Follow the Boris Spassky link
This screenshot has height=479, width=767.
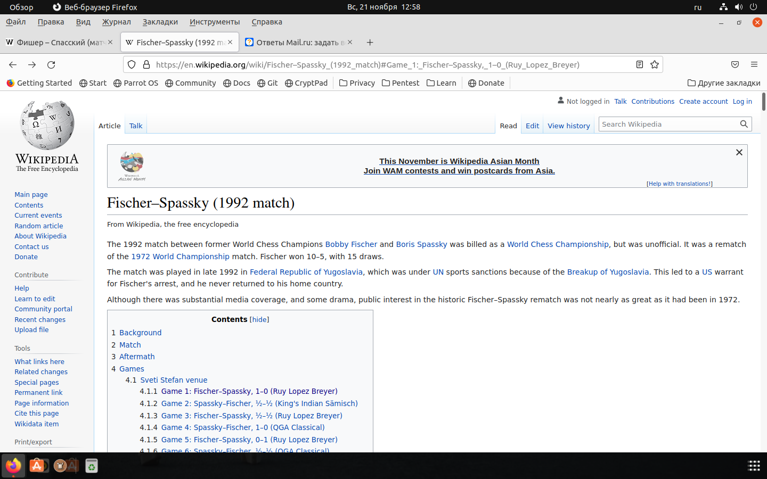421,244
